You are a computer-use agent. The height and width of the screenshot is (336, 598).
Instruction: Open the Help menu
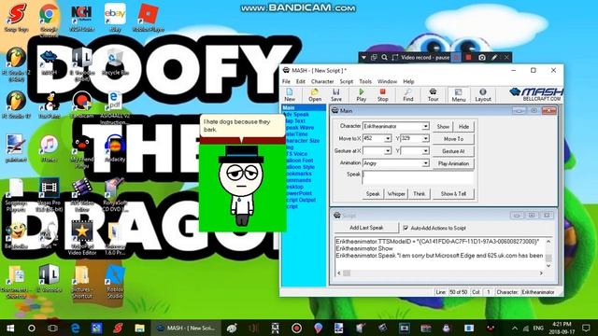[x=408, y=81]
